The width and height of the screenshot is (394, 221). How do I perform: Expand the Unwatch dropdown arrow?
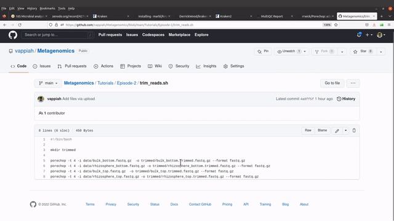305,52
